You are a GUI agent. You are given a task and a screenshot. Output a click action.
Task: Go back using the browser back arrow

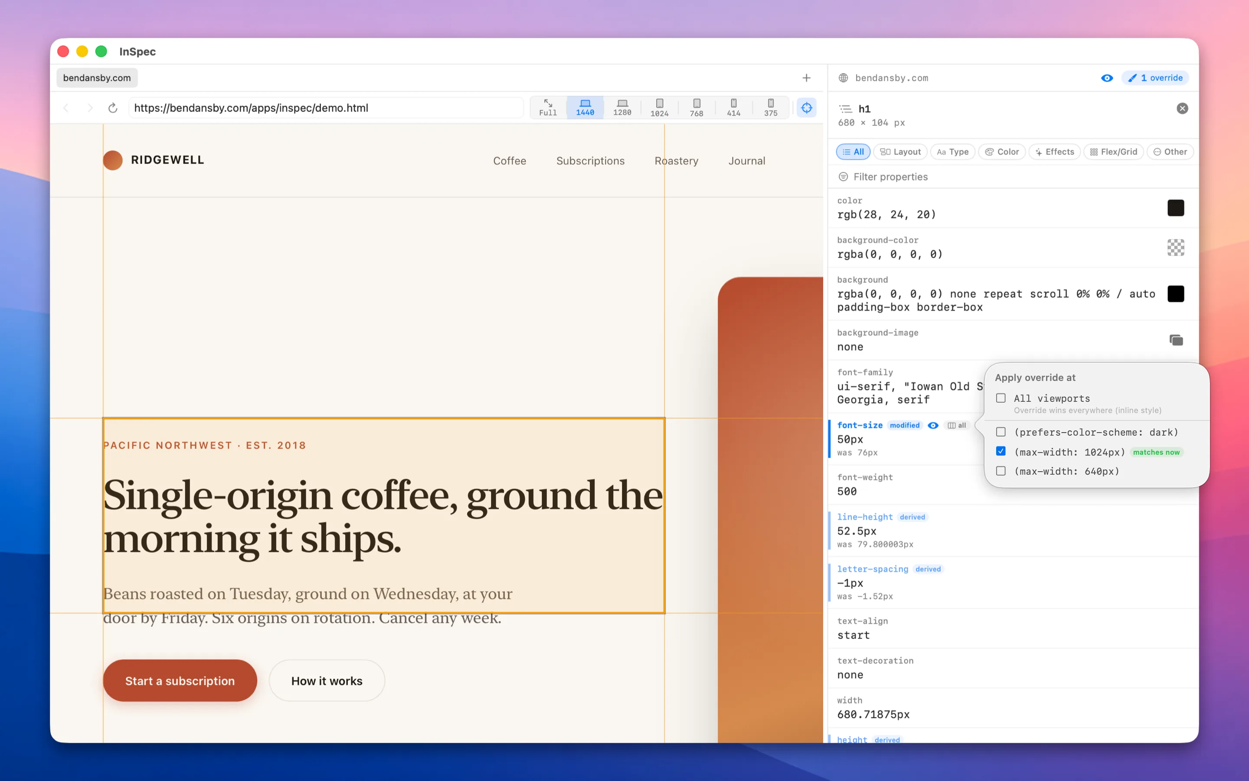click(x=66, y=108)
